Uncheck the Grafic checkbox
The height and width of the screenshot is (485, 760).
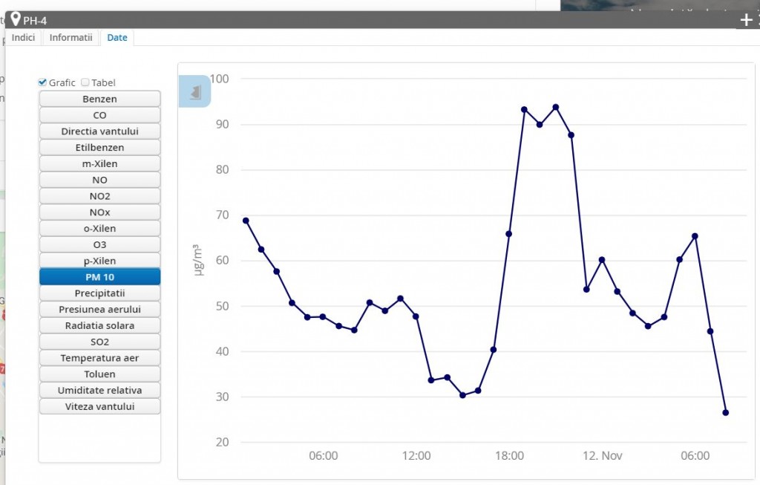[43, 82]
